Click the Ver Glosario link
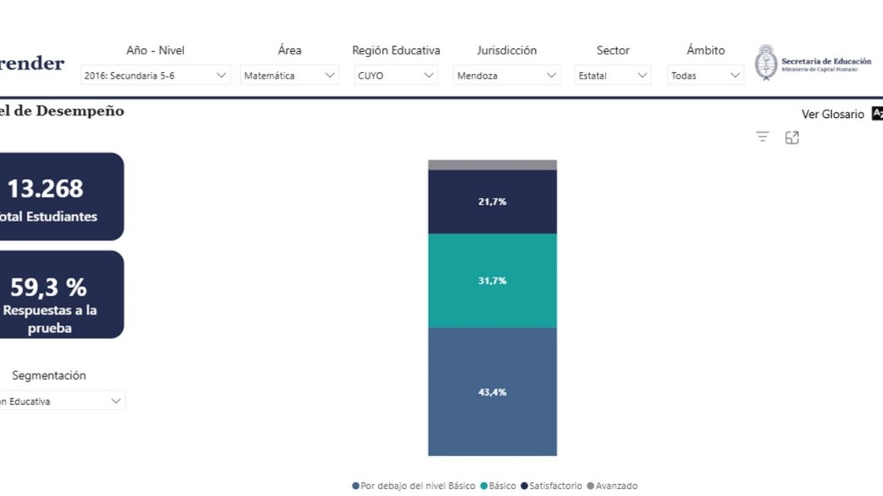 tap(832, 114)
